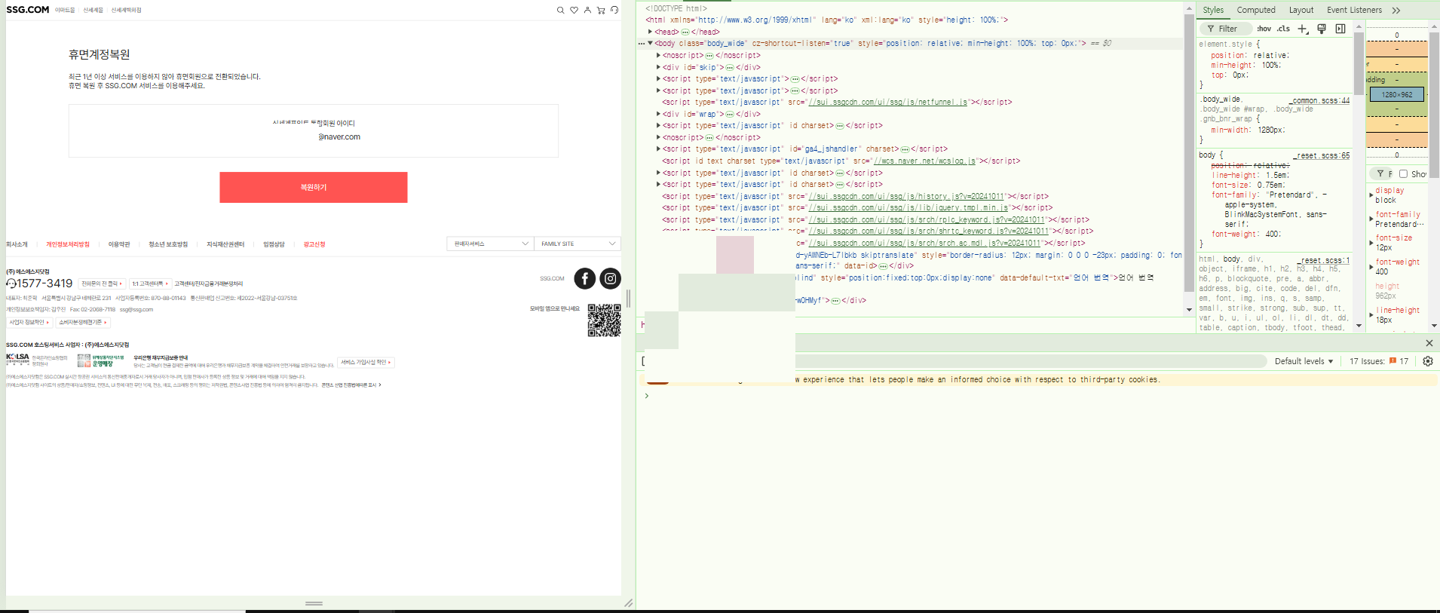Open 청소년 보호방침 footer link

click(x=168, y=244)
